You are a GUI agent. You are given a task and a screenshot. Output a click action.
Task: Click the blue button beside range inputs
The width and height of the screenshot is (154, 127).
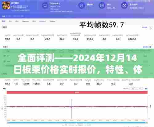coord(146,88)
